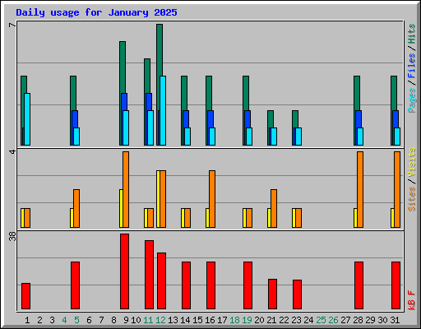Click the red KB bar for day 11

click(x=149, y=275)
